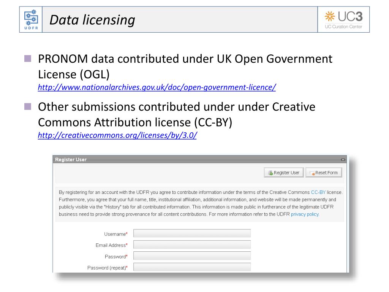This screenshot has width=389, height=292.
Task: Open the UDFR privacy policy link
Action: (305, 214)
